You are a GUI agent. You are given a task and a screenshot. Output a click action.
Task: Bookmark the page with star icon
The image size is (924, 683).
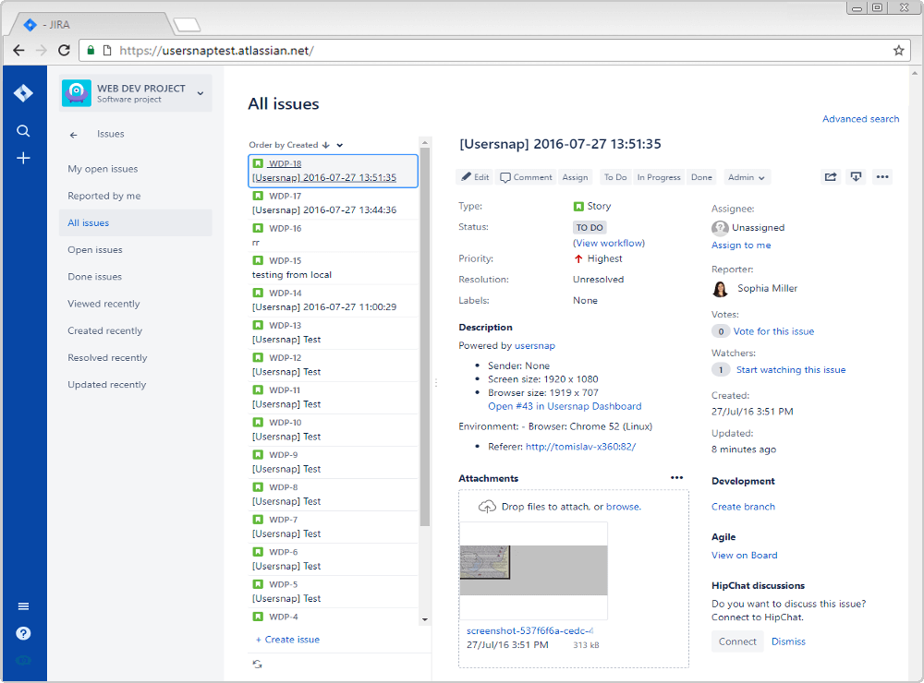pos(898,51)
